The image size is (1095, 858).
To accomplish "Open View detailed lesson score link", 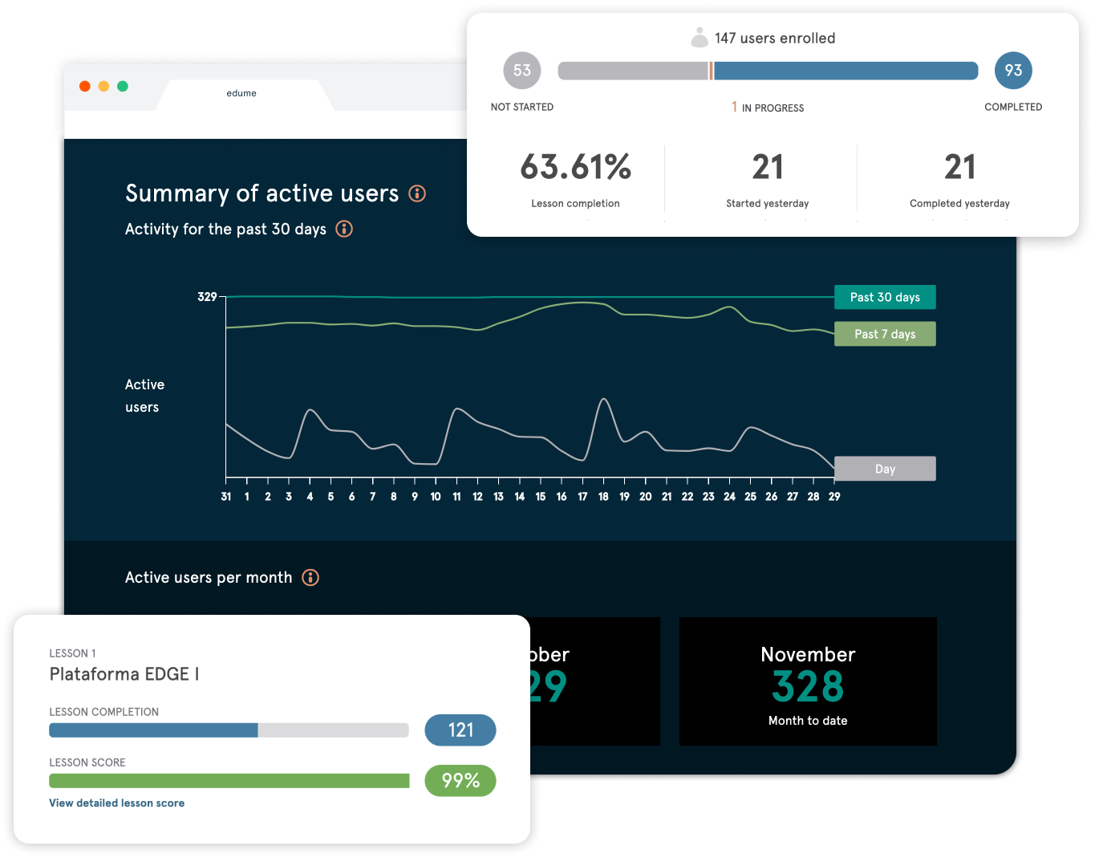I will point(116,803).
